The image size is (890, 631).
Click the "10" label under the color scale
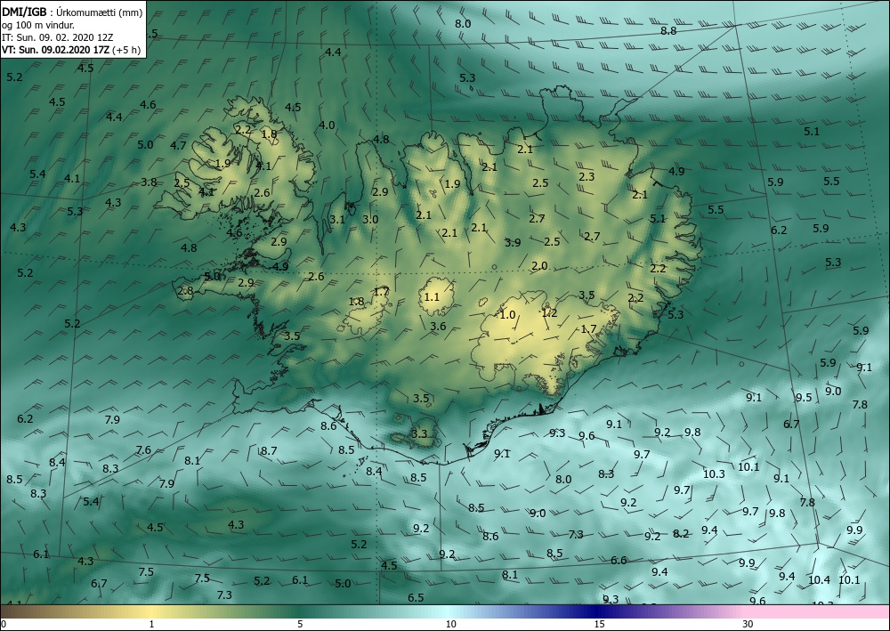coord(450,624)
